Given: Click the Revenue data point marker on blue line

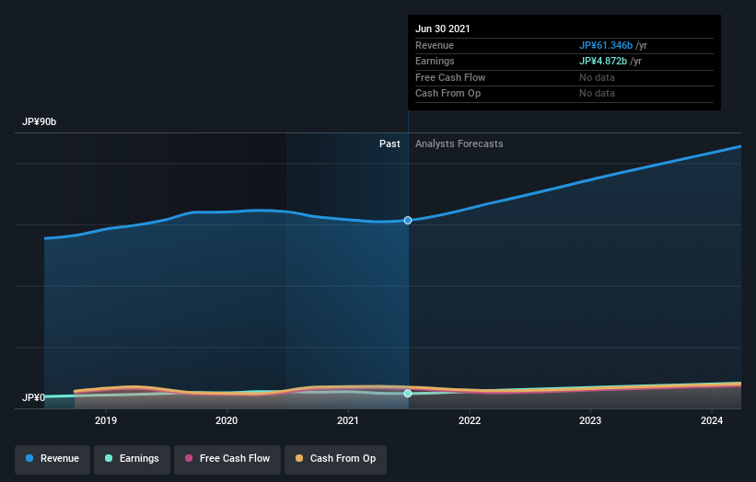Looking at the screenshot, I should point(408,220).
